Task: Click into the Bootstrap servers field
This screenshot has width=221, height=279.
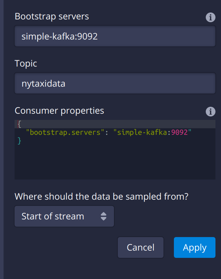Action: [x=114, y=36]
